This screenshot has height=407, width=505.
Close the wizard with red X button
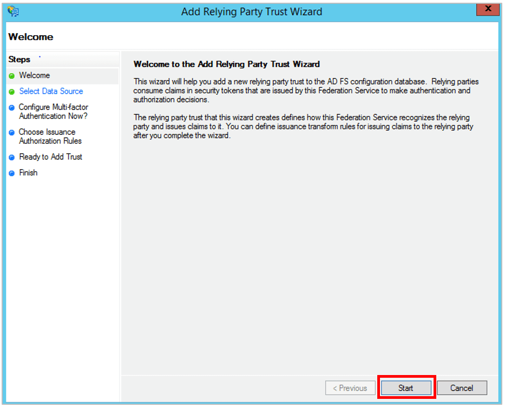pos(488,9)
